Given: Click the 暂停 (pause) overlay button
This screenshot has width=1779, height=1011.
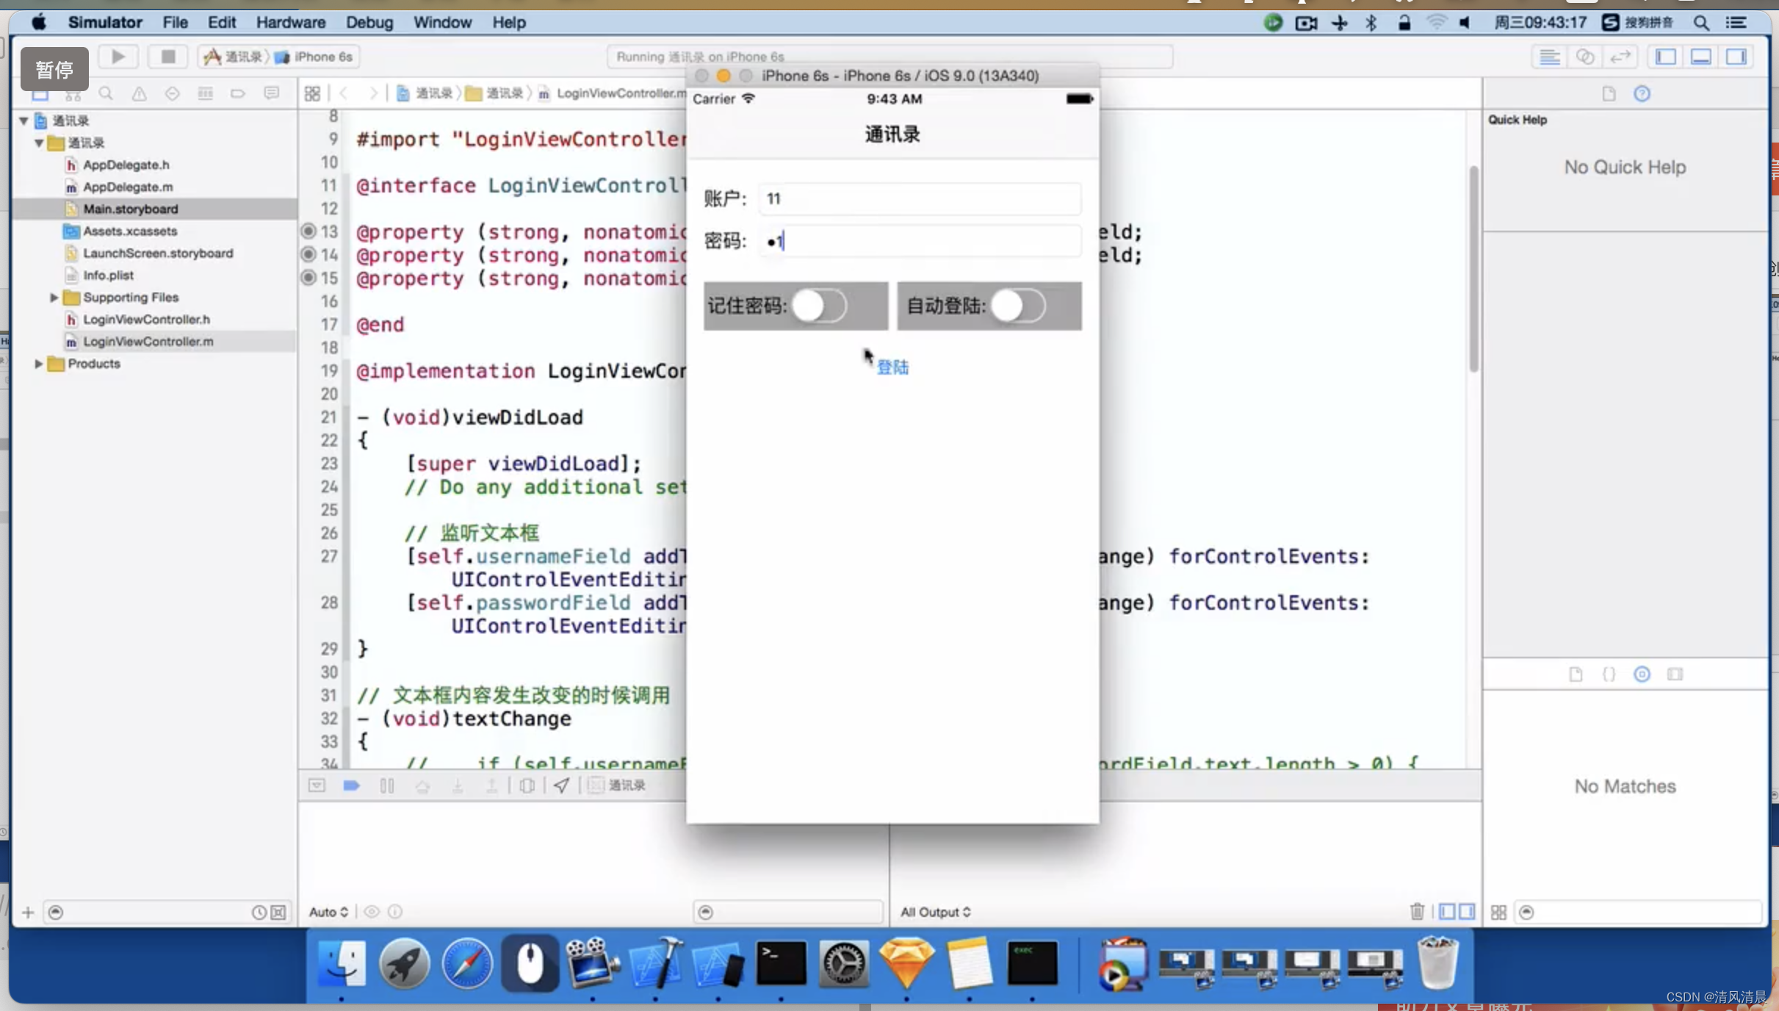Looking at the screenshot, I should pyautogui.click(x=53, y=68).
